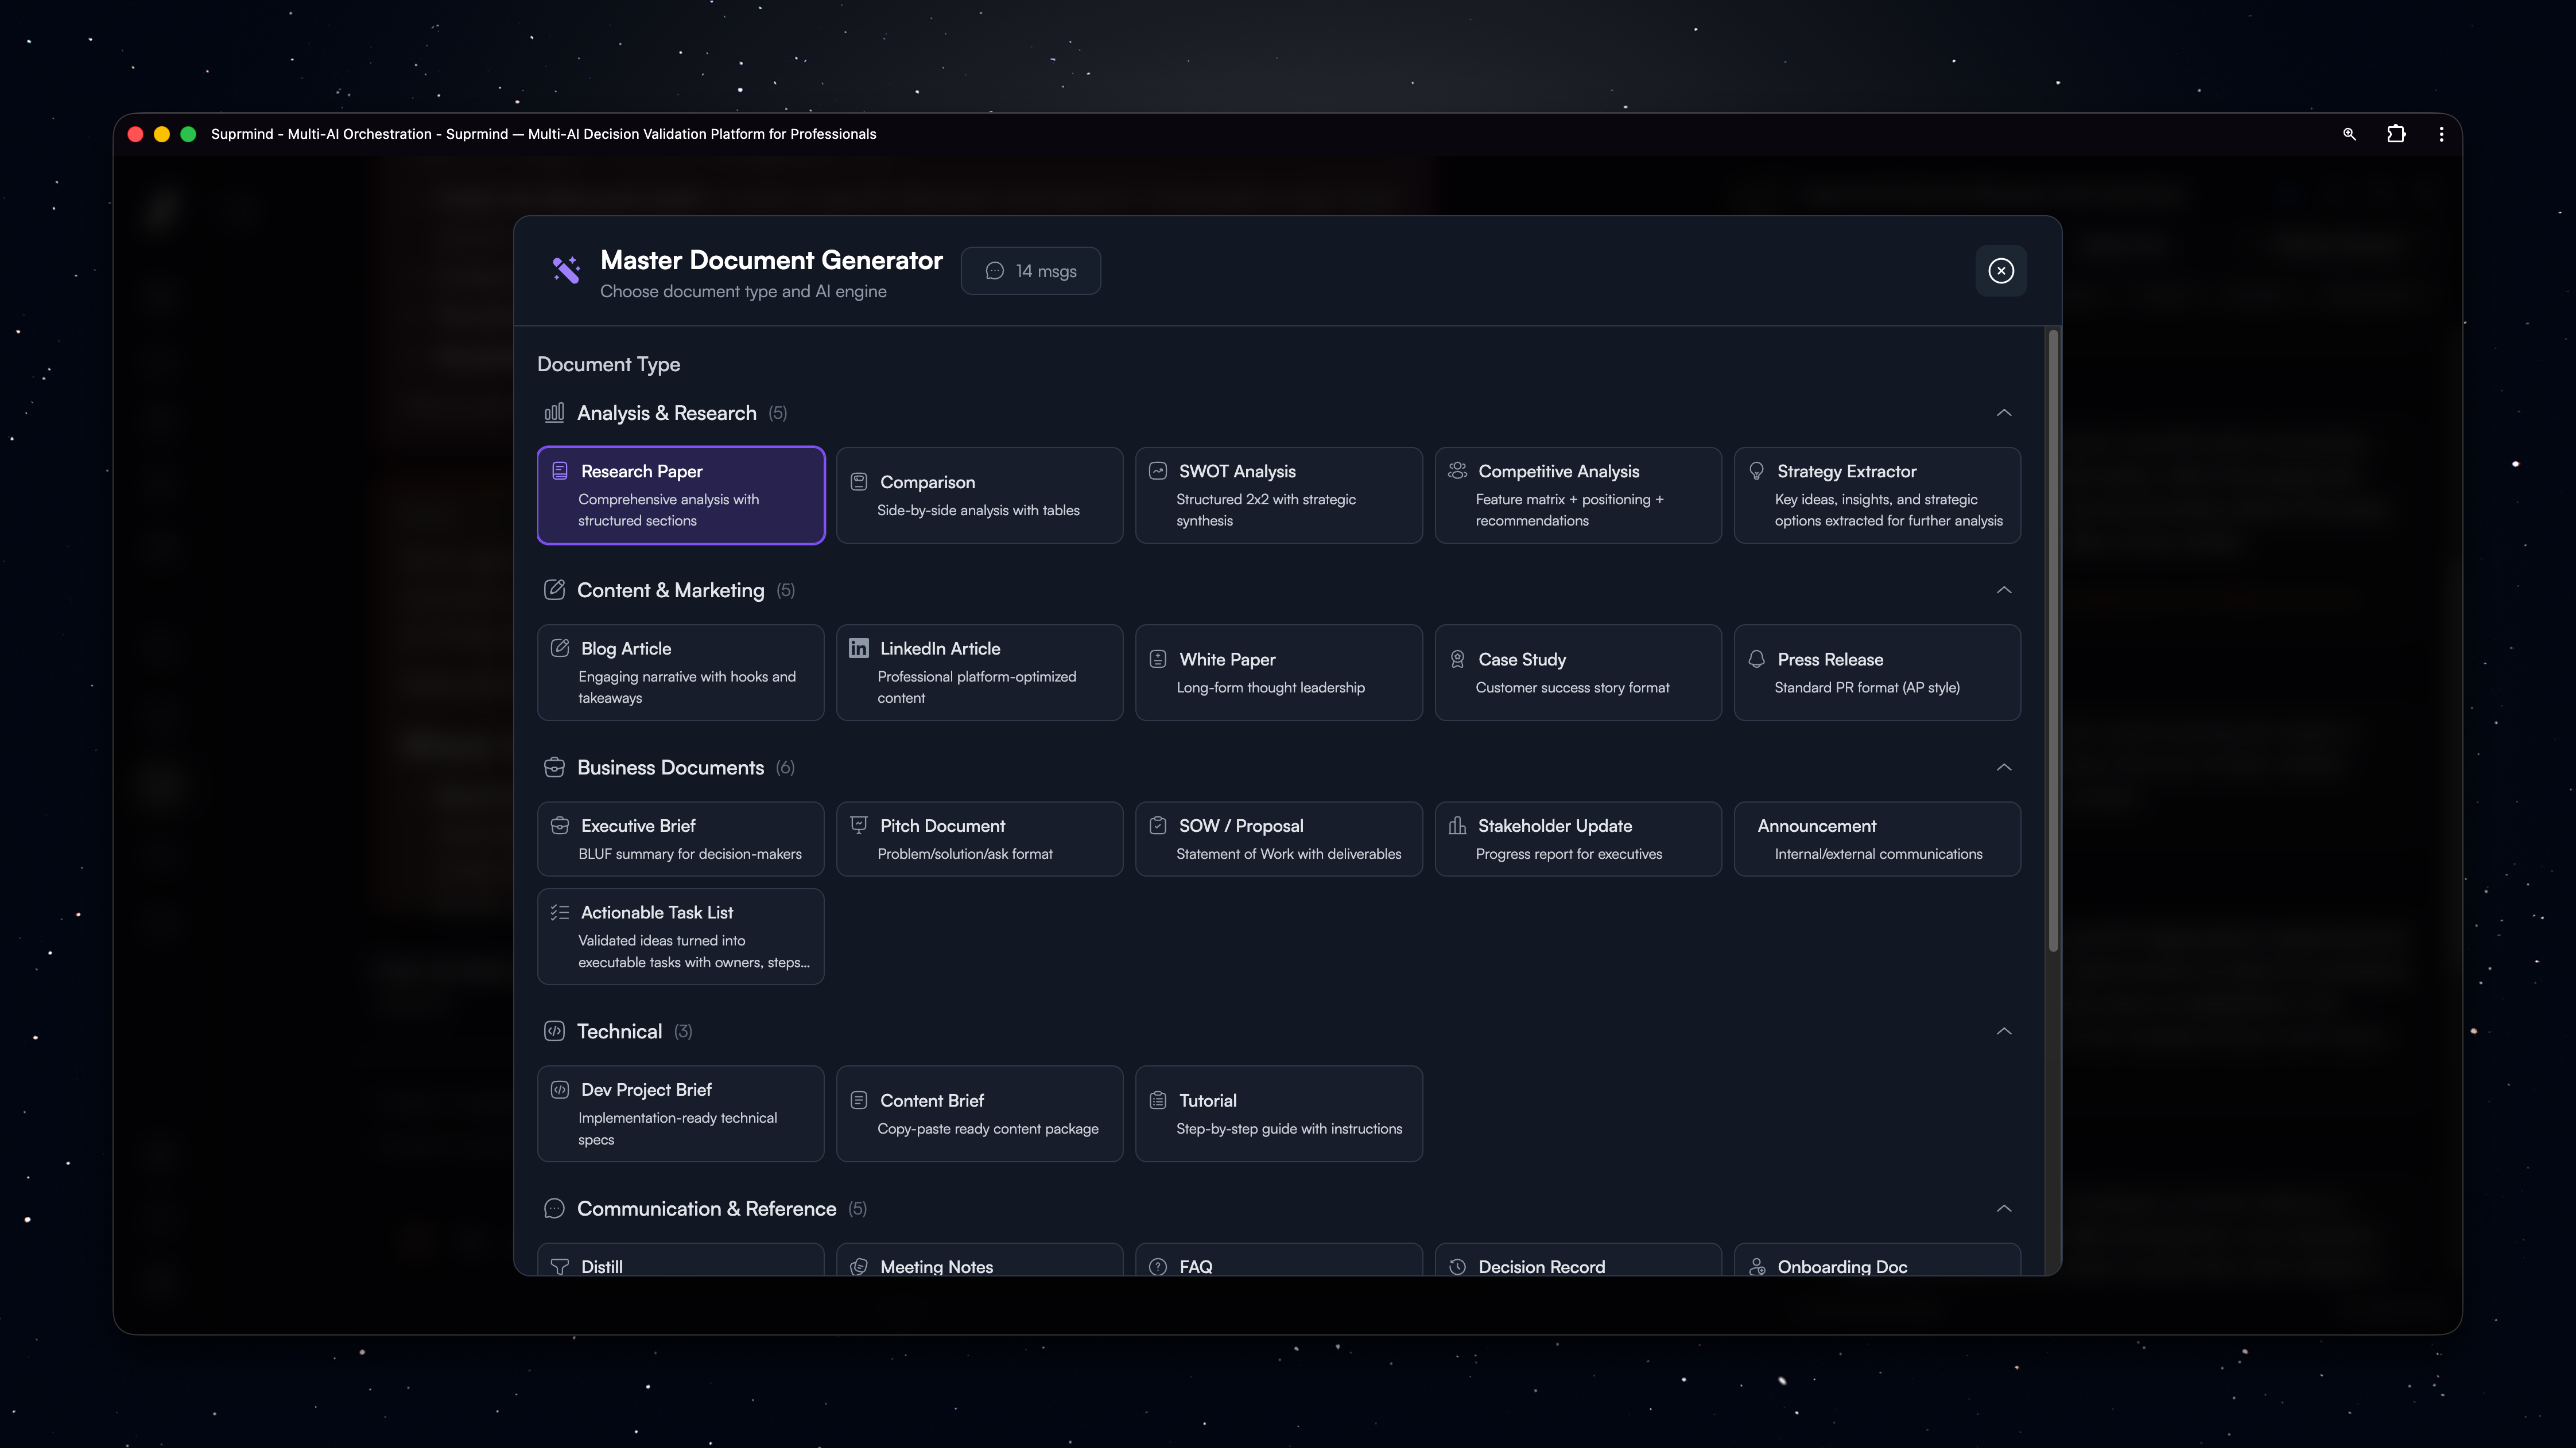The width and height of the screenshot is (2576, 1448).
Task: Choose the SWOT Analysis card
Action: tap(1278, 495)
